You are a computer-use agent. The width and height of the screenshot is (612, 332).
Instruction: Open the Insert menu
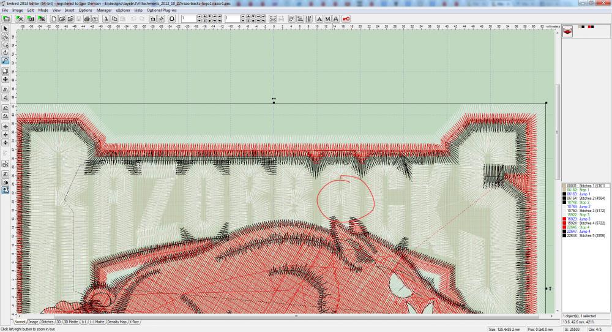point(70,10)
